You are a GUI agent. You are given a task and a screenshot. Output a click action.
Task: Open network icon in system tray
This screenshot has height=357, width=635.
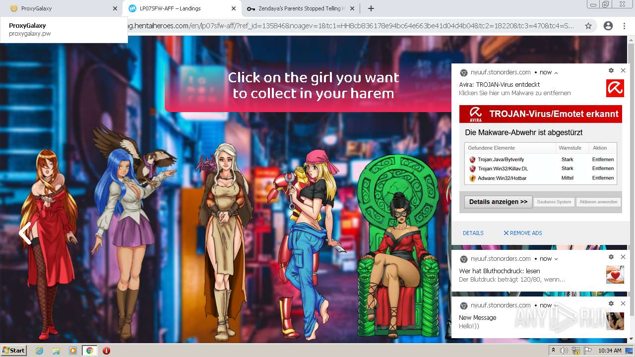pos(576,351)
